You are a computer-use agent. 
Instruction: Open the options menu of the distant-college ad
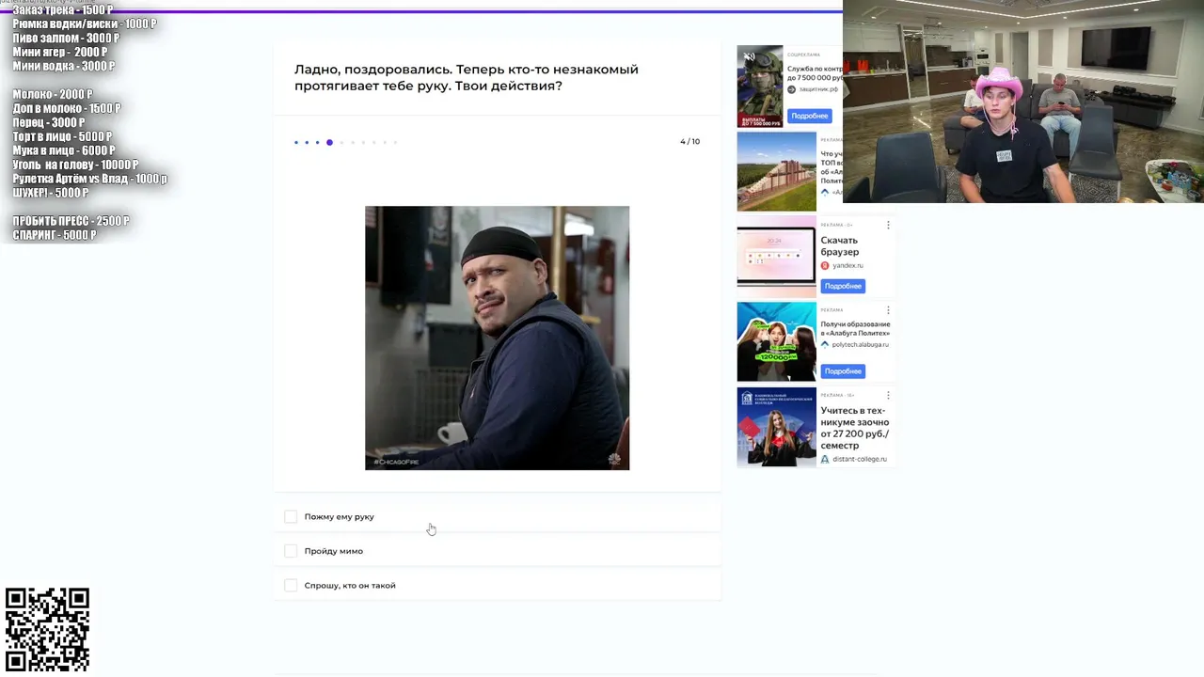(x=888, y=395)
